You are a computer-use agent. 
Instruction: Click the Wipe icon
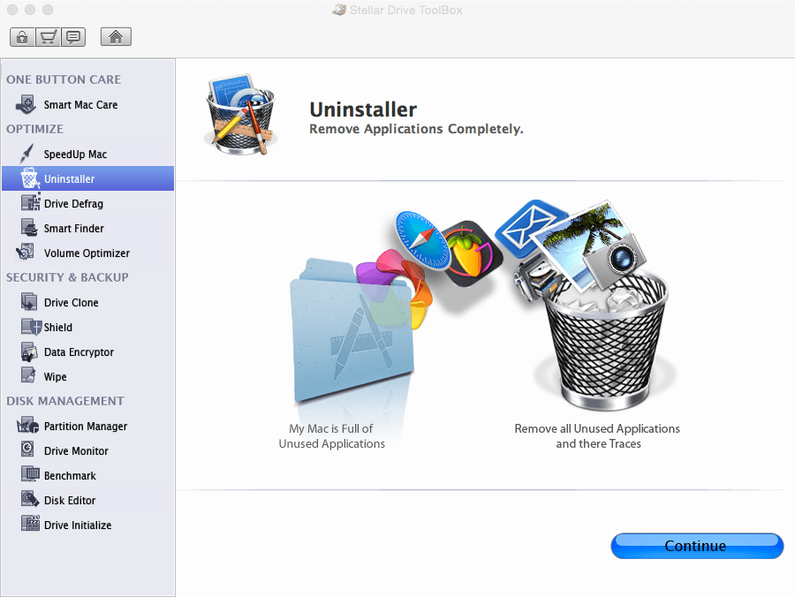coord(28,375)
